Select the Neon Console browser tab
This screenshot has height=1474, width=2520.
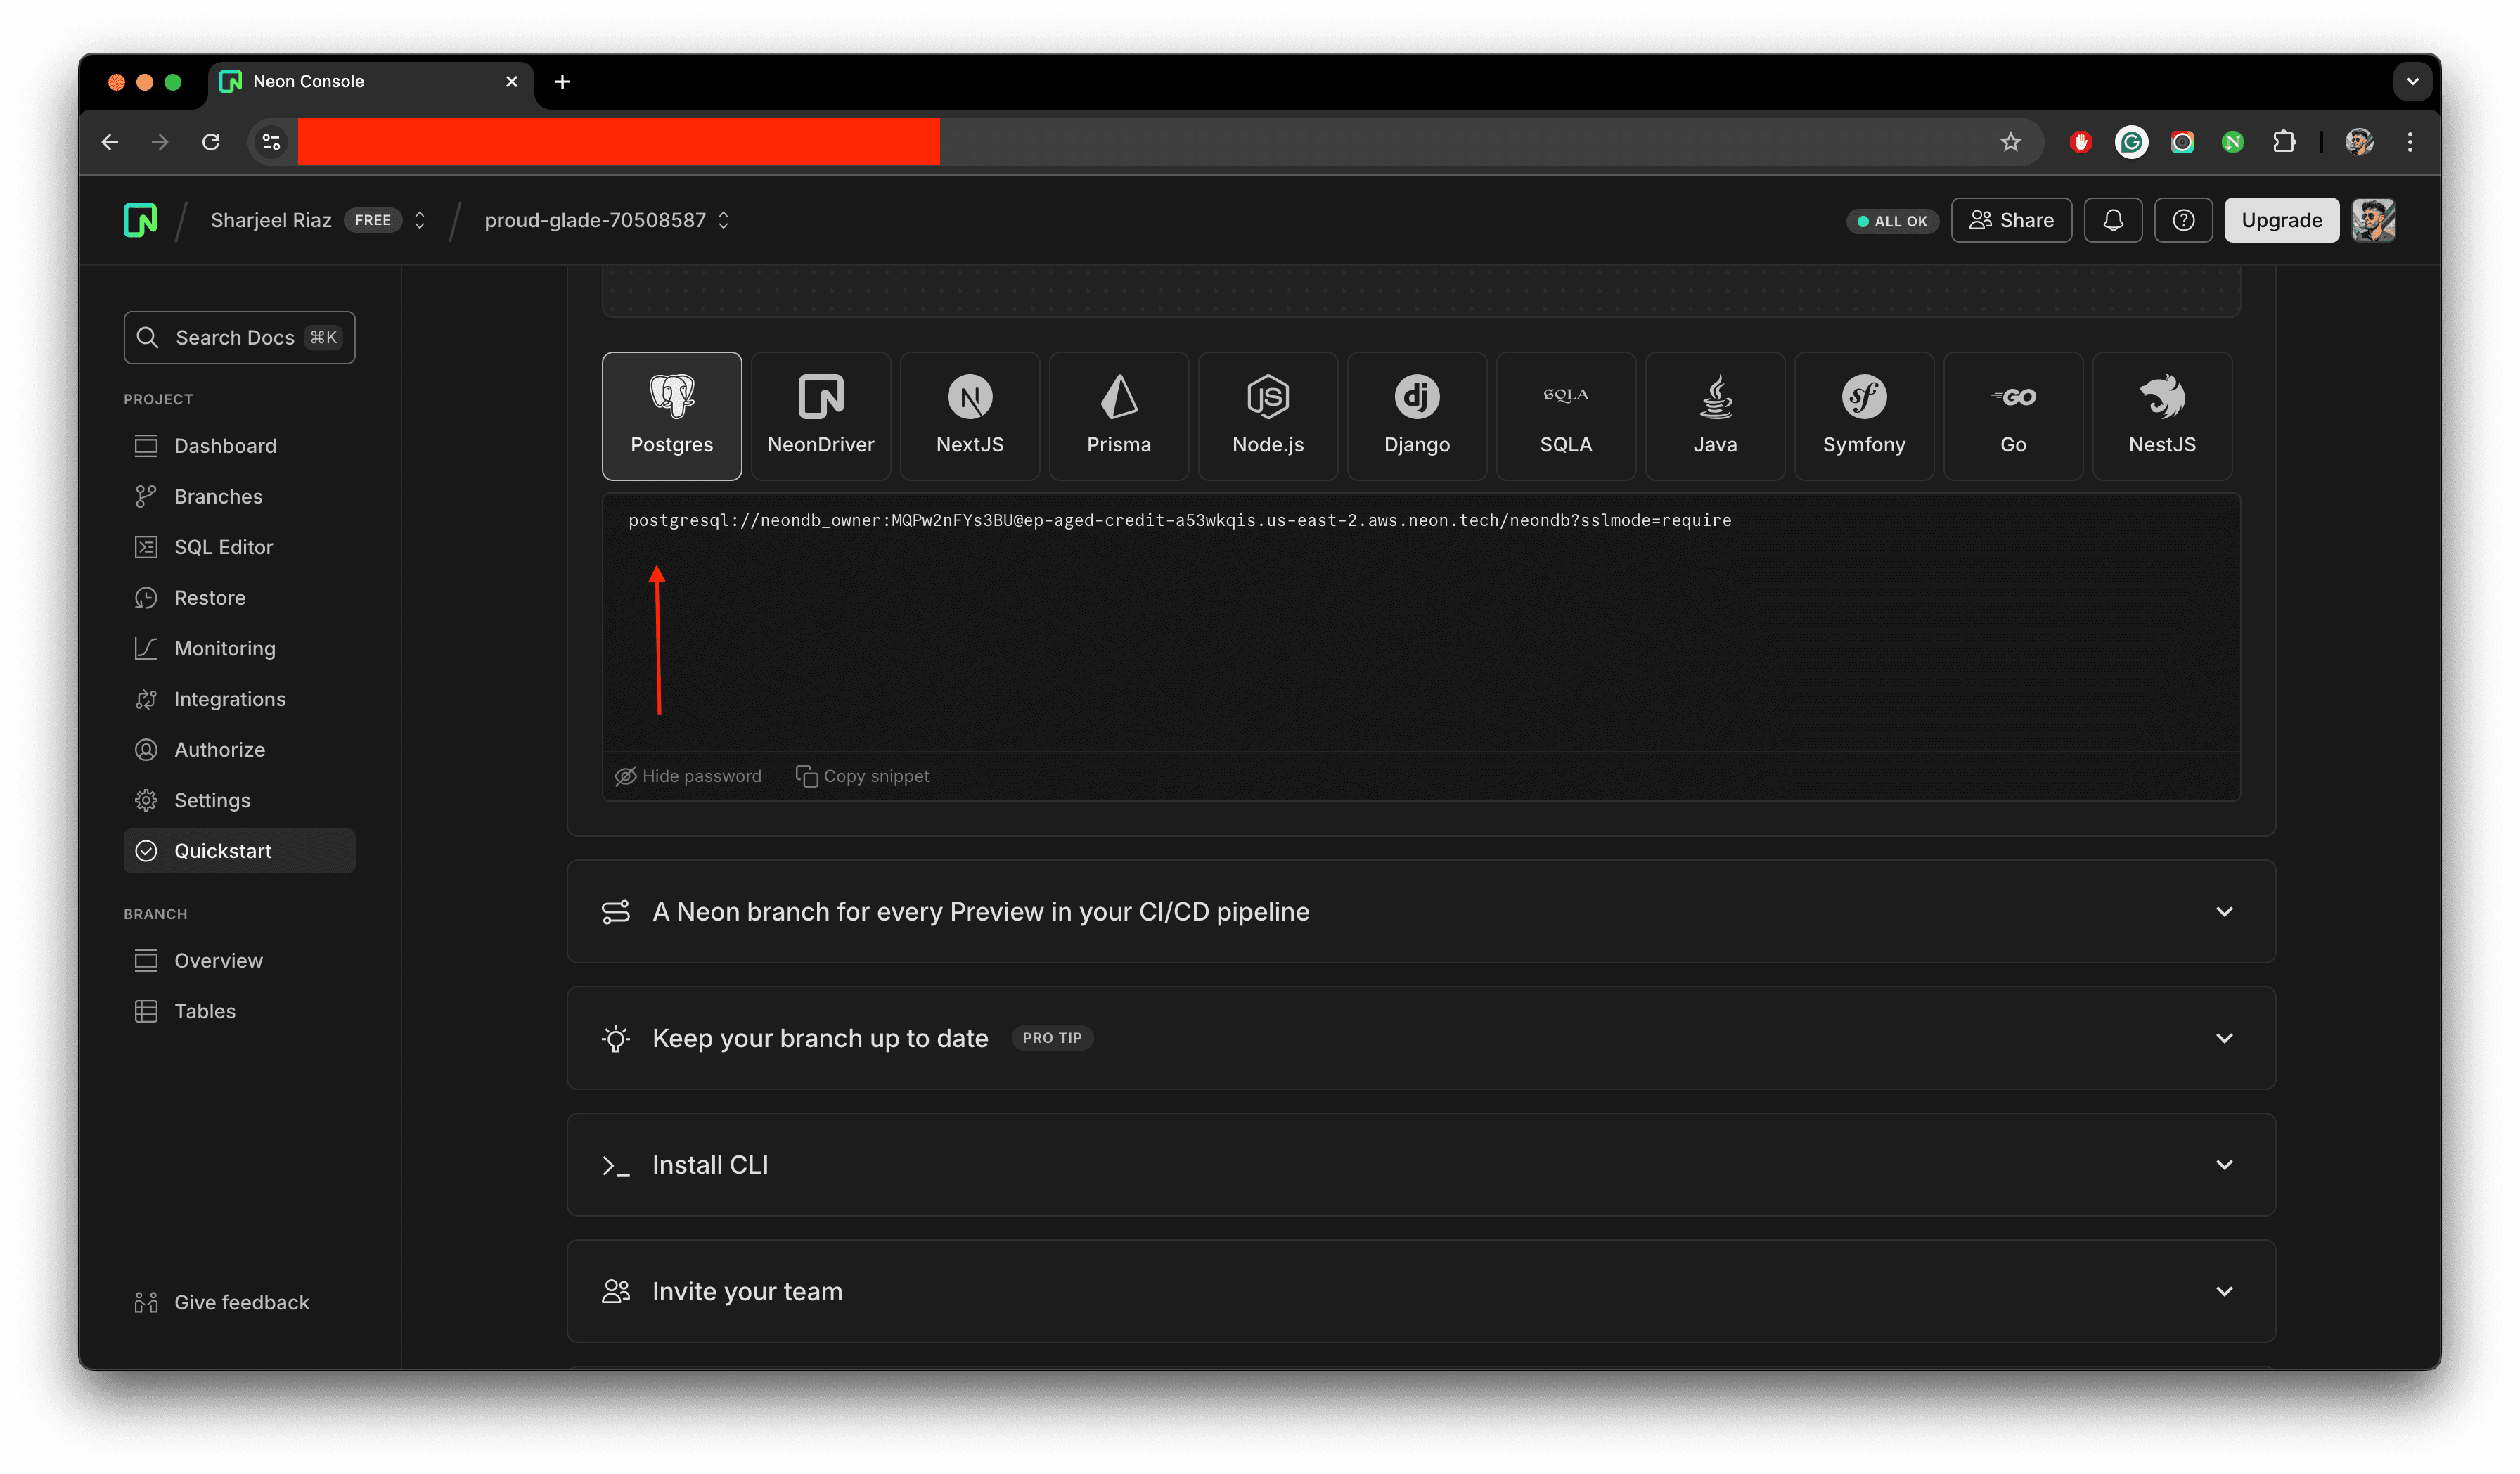point(371,82)
